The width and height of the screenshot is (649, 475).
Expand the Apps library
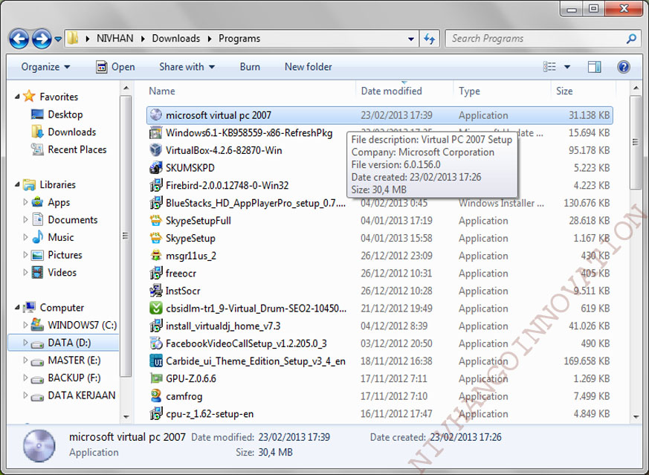click(x=25, y=202)
